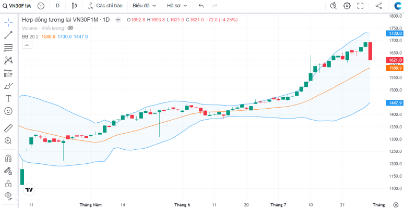Click Tháng 7 on time axis
This screenshot has width=404, height=208.
[x=278, y=205]
